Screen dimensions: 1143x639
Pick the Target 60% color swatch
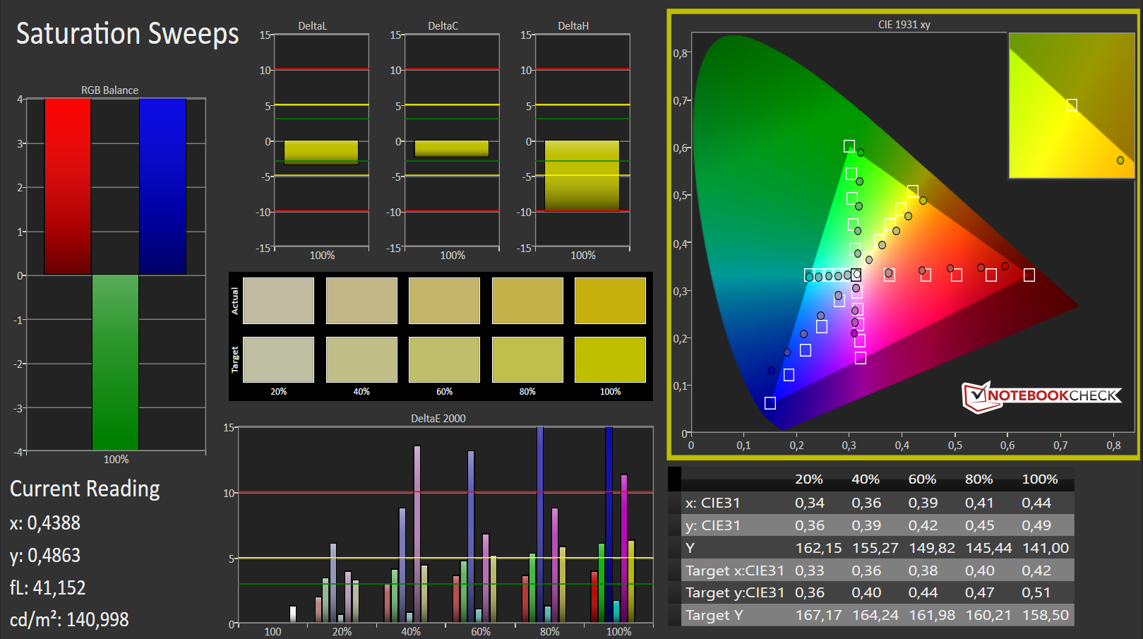click(x=444, y=359)
